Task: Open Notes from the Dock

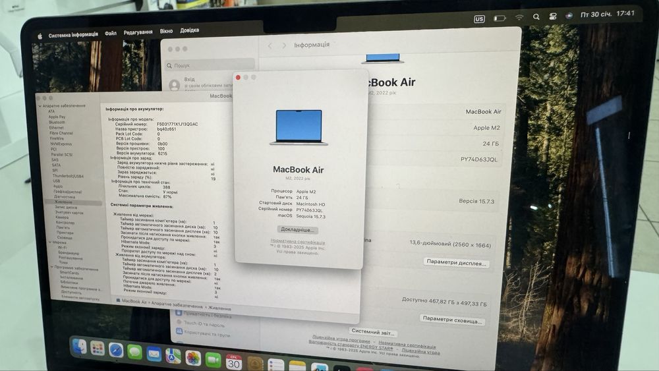Action: pos(298,366)
